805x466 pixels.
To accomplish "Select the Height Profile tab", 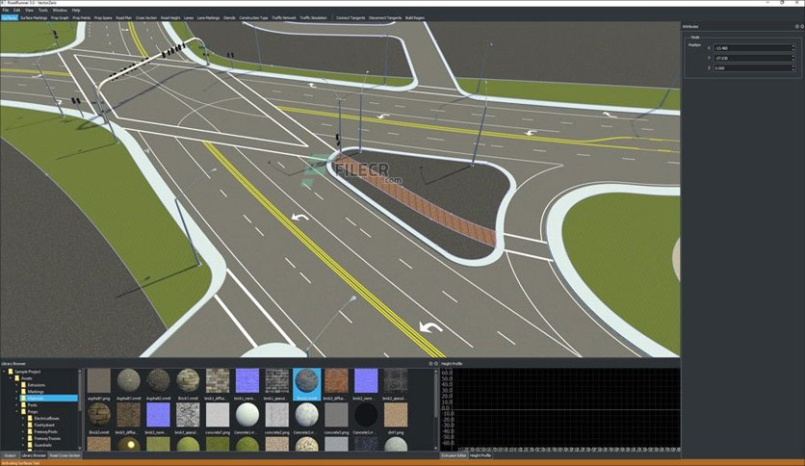I will (480, 455).
